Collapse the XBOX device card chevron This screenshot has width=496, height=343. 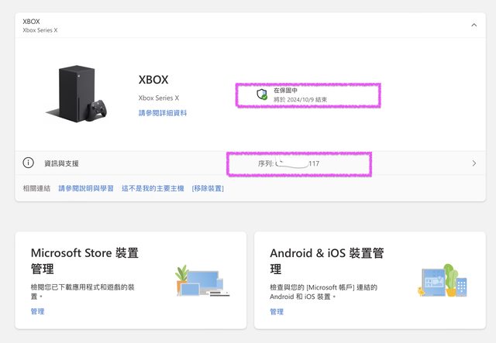tap(474, 25)
